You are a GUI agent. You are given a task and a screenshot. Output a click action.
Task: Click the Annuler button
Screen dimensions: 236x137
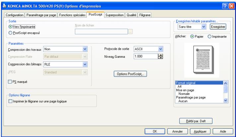[x=177, y=131]
